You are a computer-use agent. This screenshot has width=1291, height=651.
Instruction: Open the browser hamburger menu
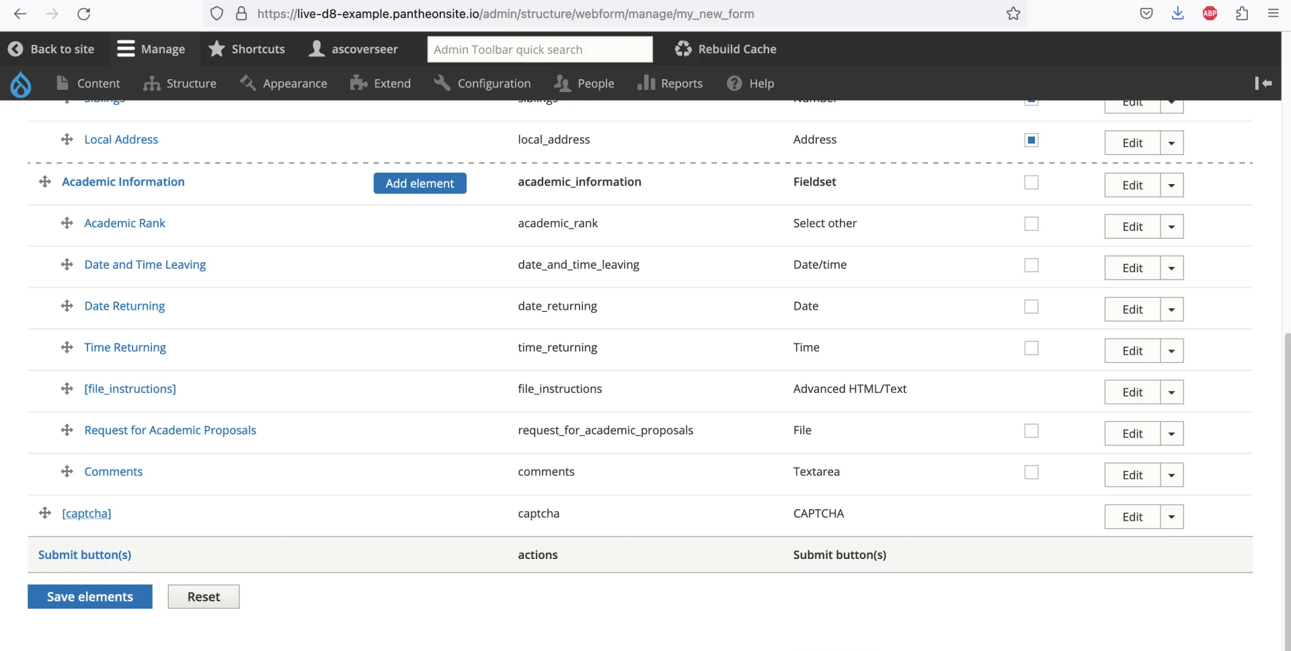pos(1273,13)
